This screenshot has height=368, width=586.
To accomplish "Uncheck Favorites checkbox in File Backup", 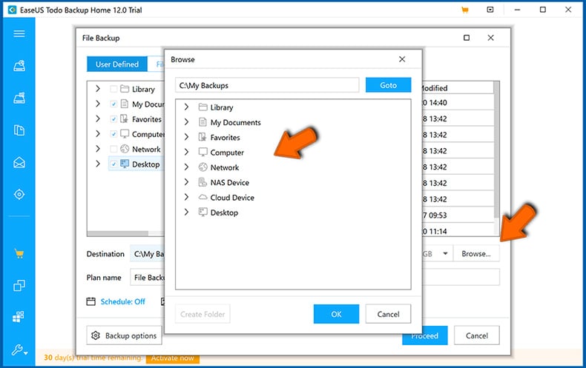I will [113, 119].
